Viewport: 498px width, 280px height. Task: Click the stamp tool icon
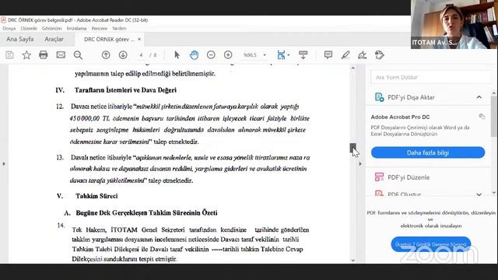click(379, 55)
